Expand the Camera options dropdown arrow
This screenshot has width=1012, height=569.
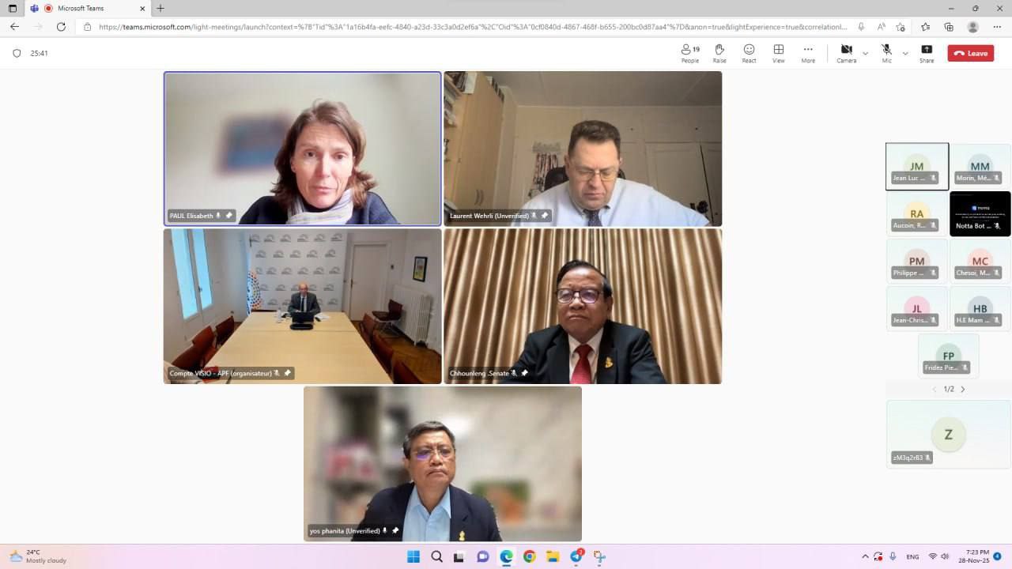pyautogui.click(x=865, y=54)
